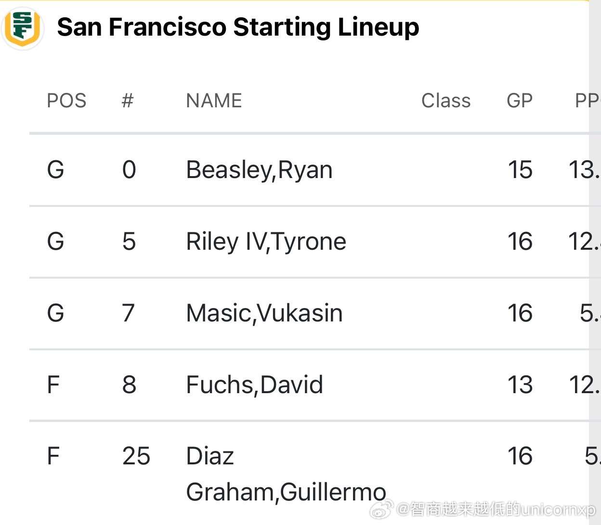Click the F position in Fuchs row
The height and width of the screenshot is (525, 601).
coord(53,385)
